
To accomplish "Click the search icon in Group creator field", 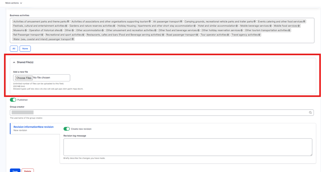I will coord(310,112).
